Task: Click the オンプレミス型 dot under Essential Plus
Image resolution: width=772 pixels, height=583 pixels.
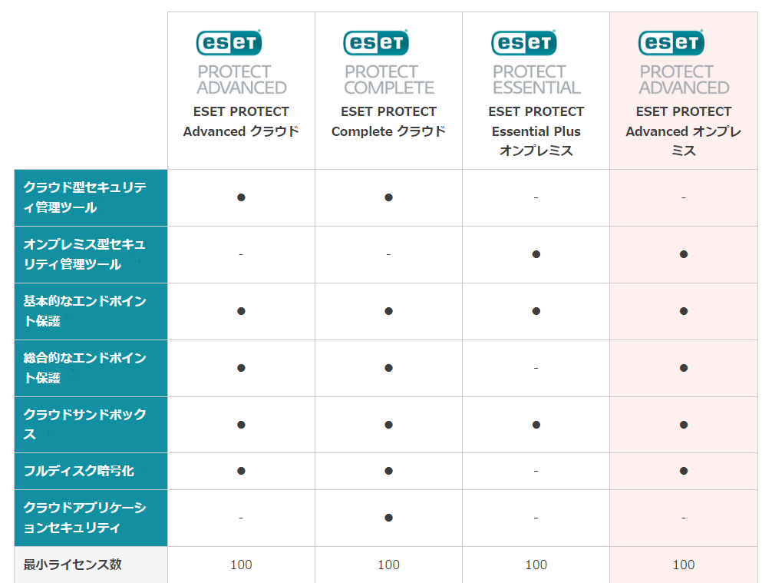Action: [x=536, y=254]
